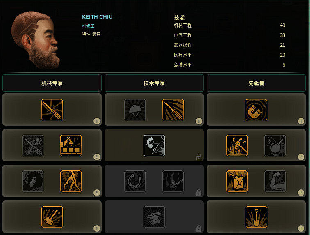Choose the plunger talent icon
Screen dimensions: 310x235
(x=52, y=217)
